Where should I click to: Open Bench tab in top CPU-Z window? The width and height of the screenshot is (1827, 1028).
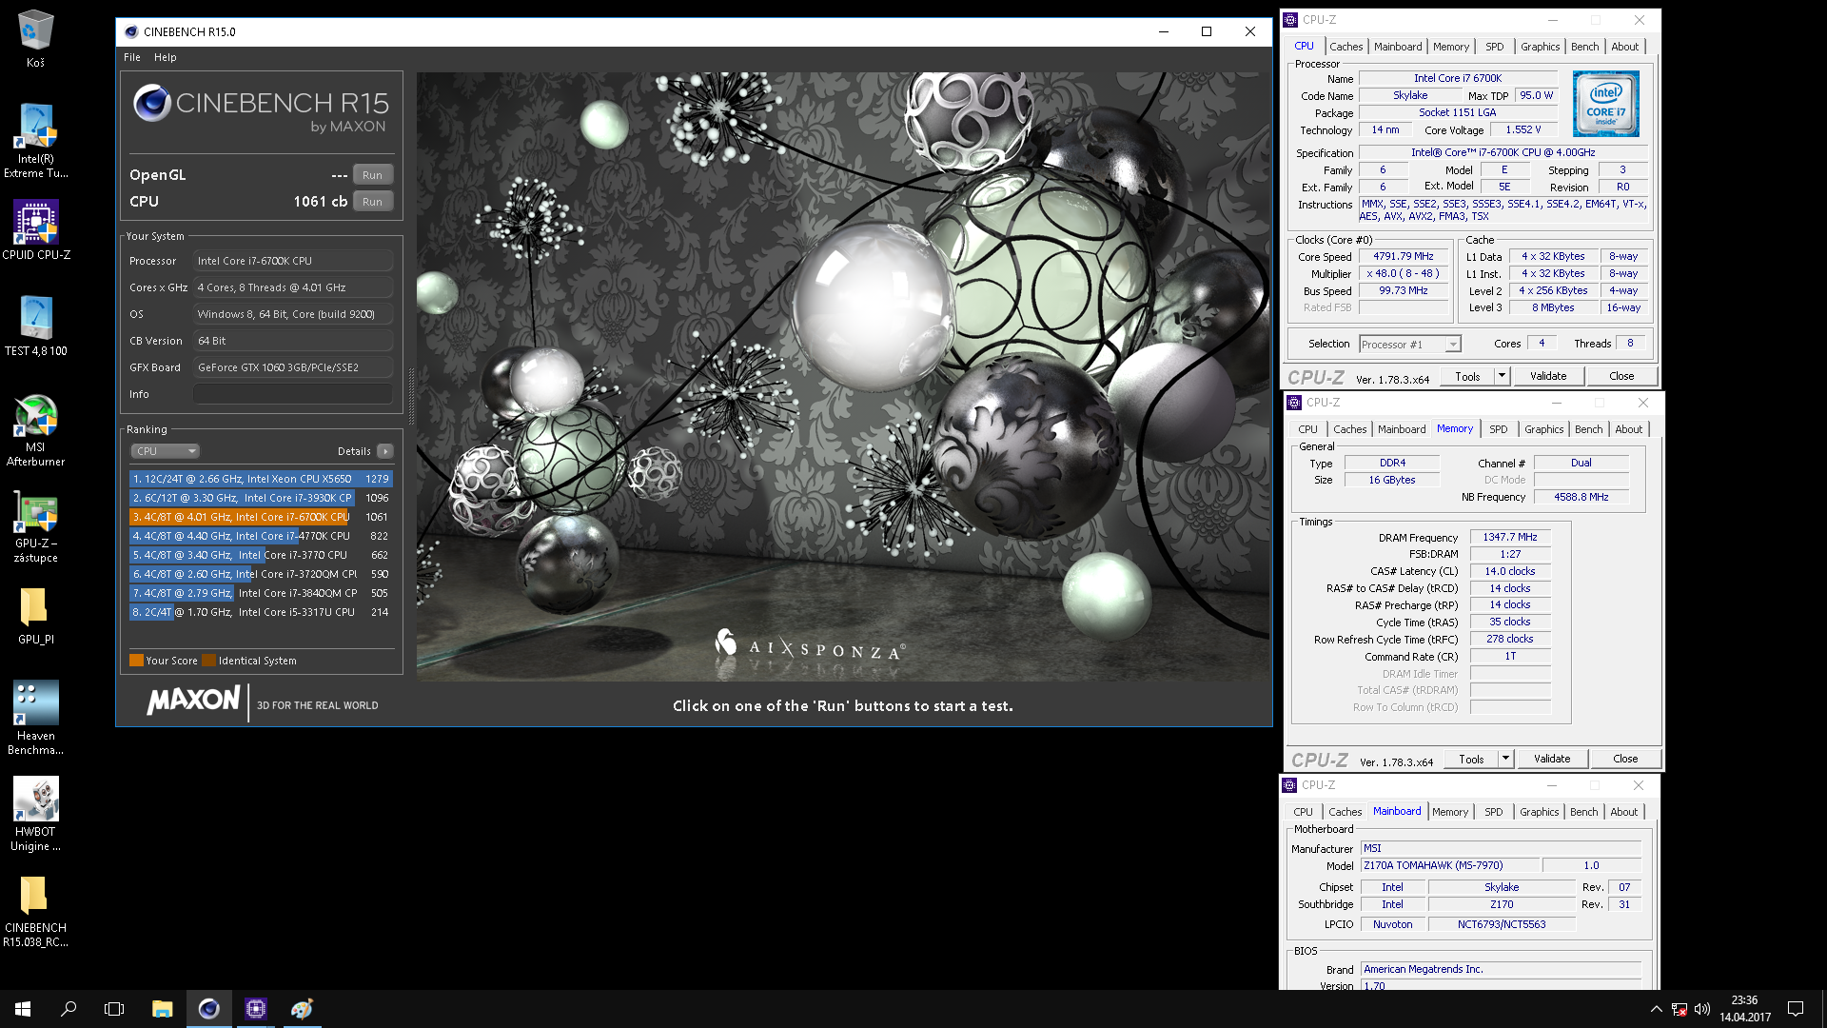pyautogui.click(x=1584, y=47)
